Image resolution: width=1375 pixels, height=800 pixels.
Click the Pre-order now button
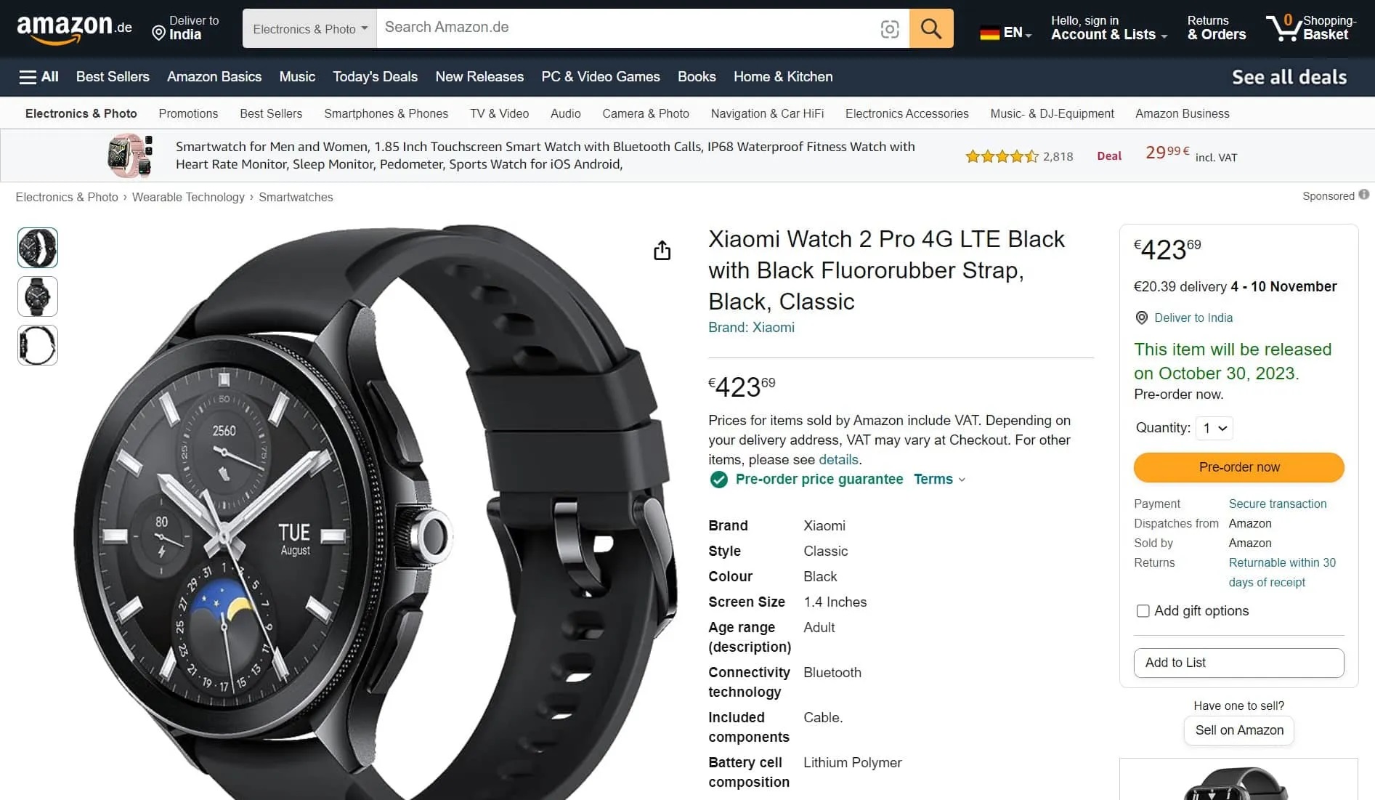(x=1238, y=467)
